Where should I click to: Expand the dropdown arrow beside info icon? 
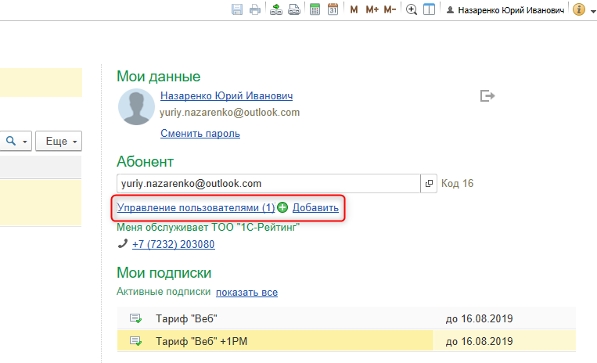tap(592, 12)
